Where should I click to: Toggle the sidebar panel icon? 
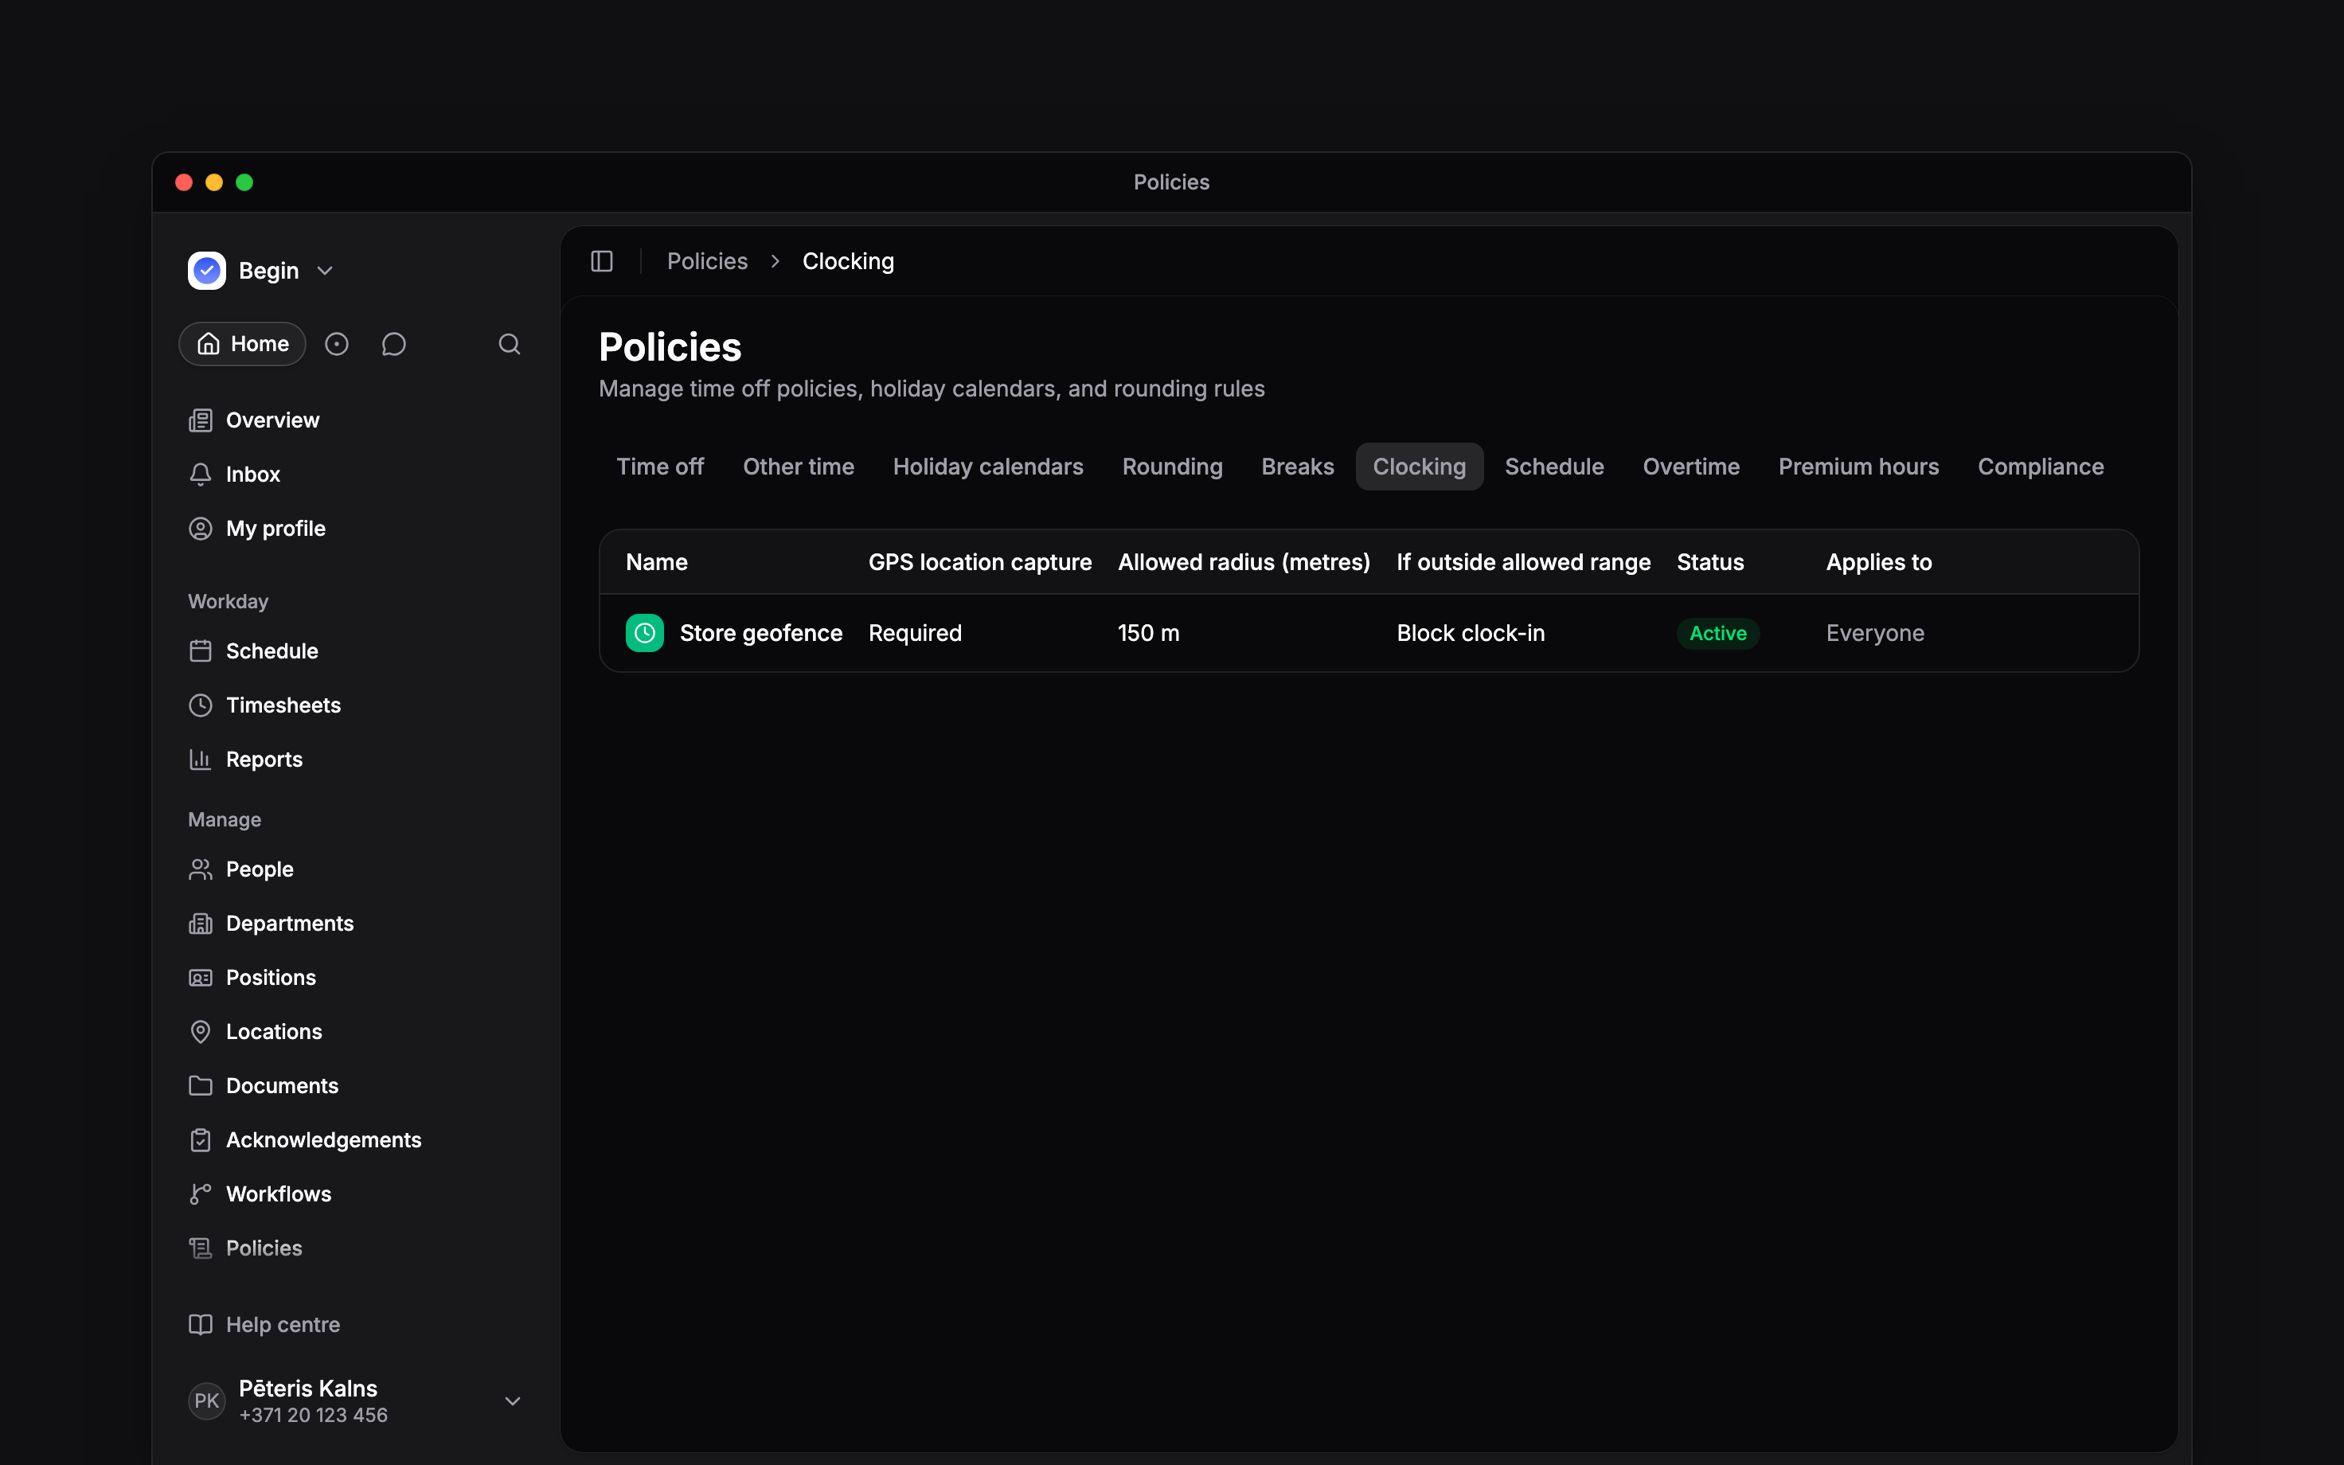point(601,262)
